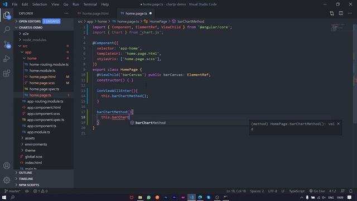357x201 pixels.
Task: Change language mode via TypeScript indicator
Action: coord(297,191)
